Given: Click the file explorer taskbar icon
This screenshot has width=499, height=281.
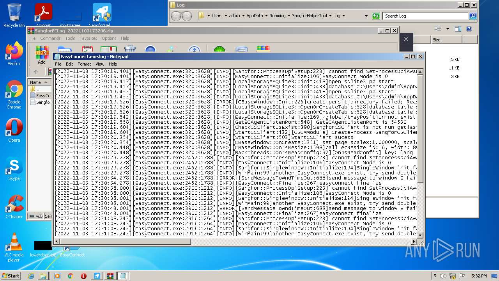Looking at the screenshot, I should point(43,276).
